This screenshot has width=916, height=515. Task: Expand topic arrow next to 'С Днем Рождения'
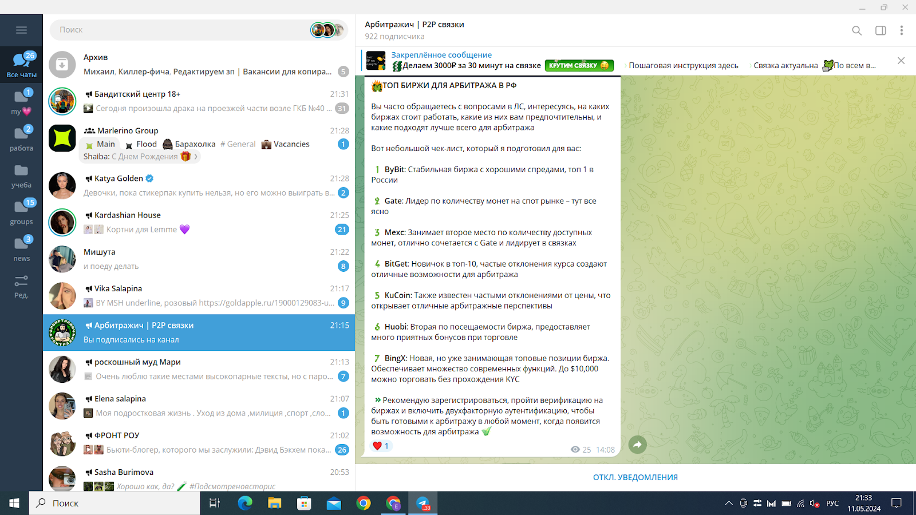(196, 157)
